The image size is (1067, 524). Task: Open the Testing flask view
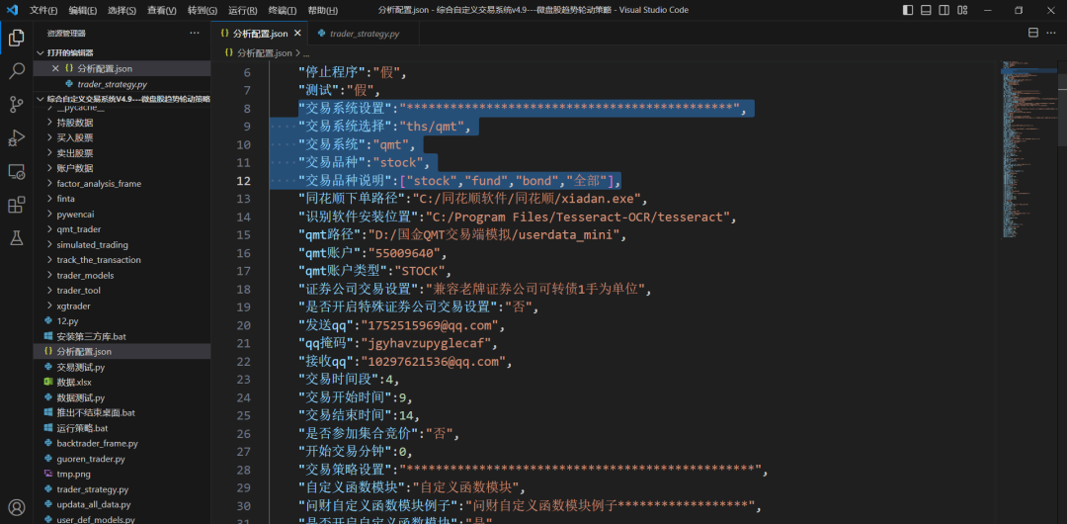point(17,238)
